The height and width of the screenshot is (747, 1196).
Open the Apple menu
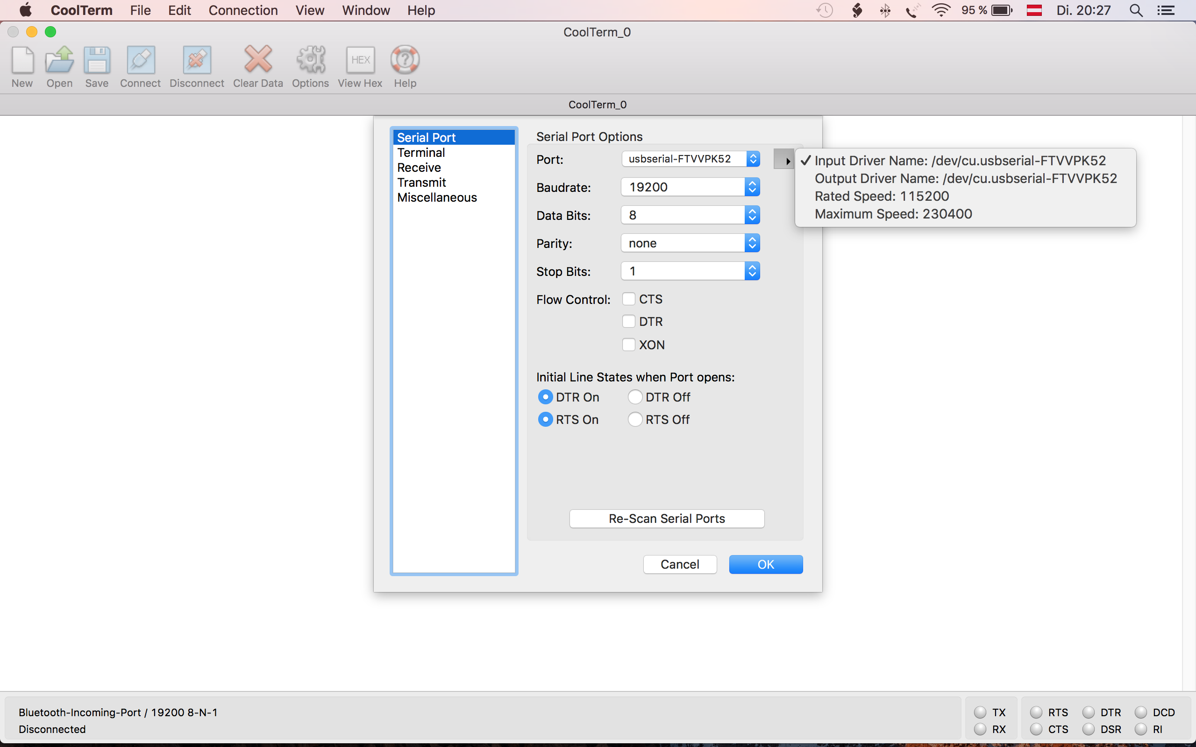click(x=26, y=10)
